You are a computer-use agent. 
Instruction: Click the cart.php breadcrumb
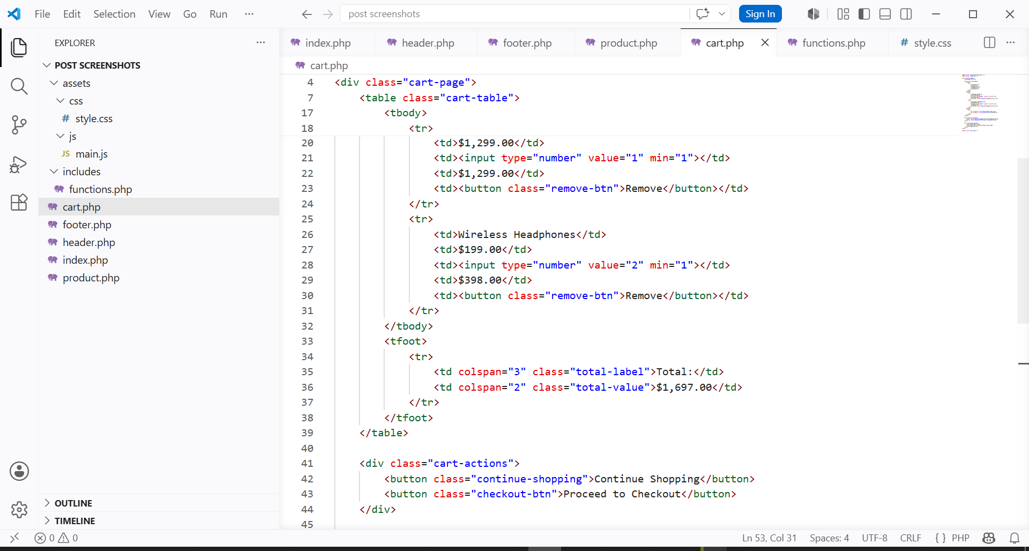coord(323,65)
